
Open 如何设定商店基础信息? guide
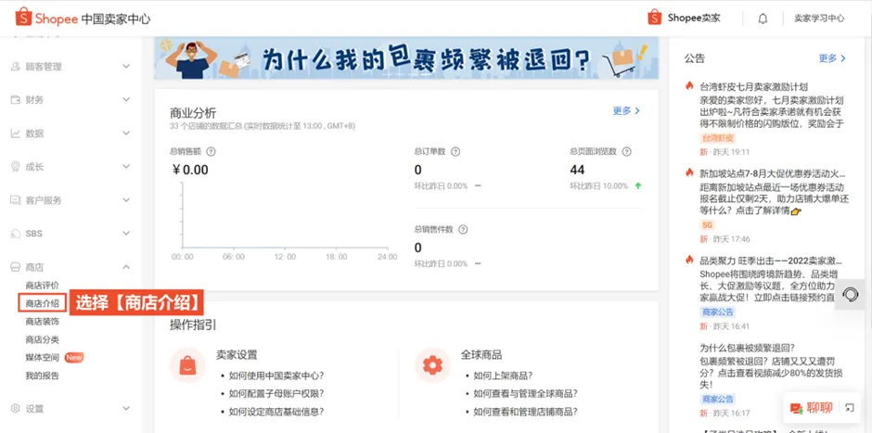coord(276,412)
